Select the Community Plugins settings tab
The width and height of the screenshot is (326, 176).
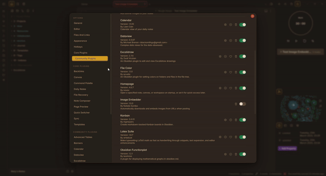[x=90, y=59]
